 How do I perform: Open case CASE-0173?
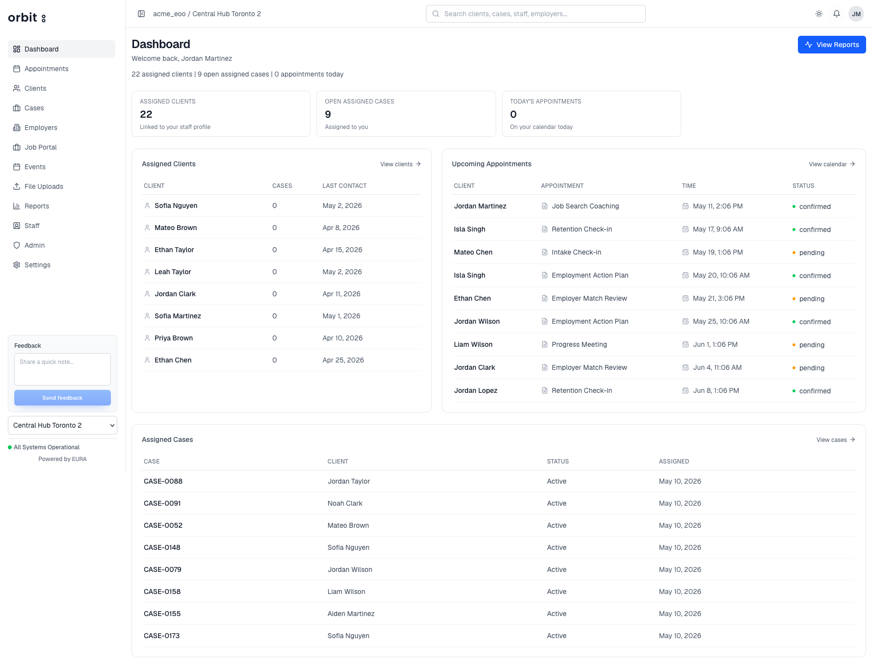click(161, 636)
